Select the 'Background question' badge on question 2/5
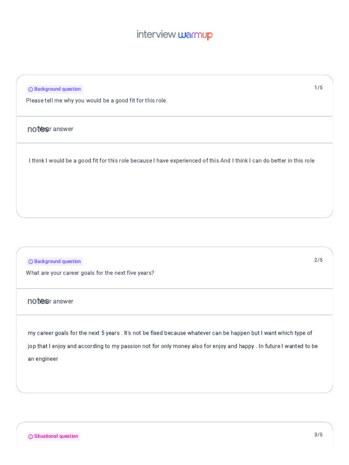This screenshot has height=465, width=349. (x=57, y=262)
